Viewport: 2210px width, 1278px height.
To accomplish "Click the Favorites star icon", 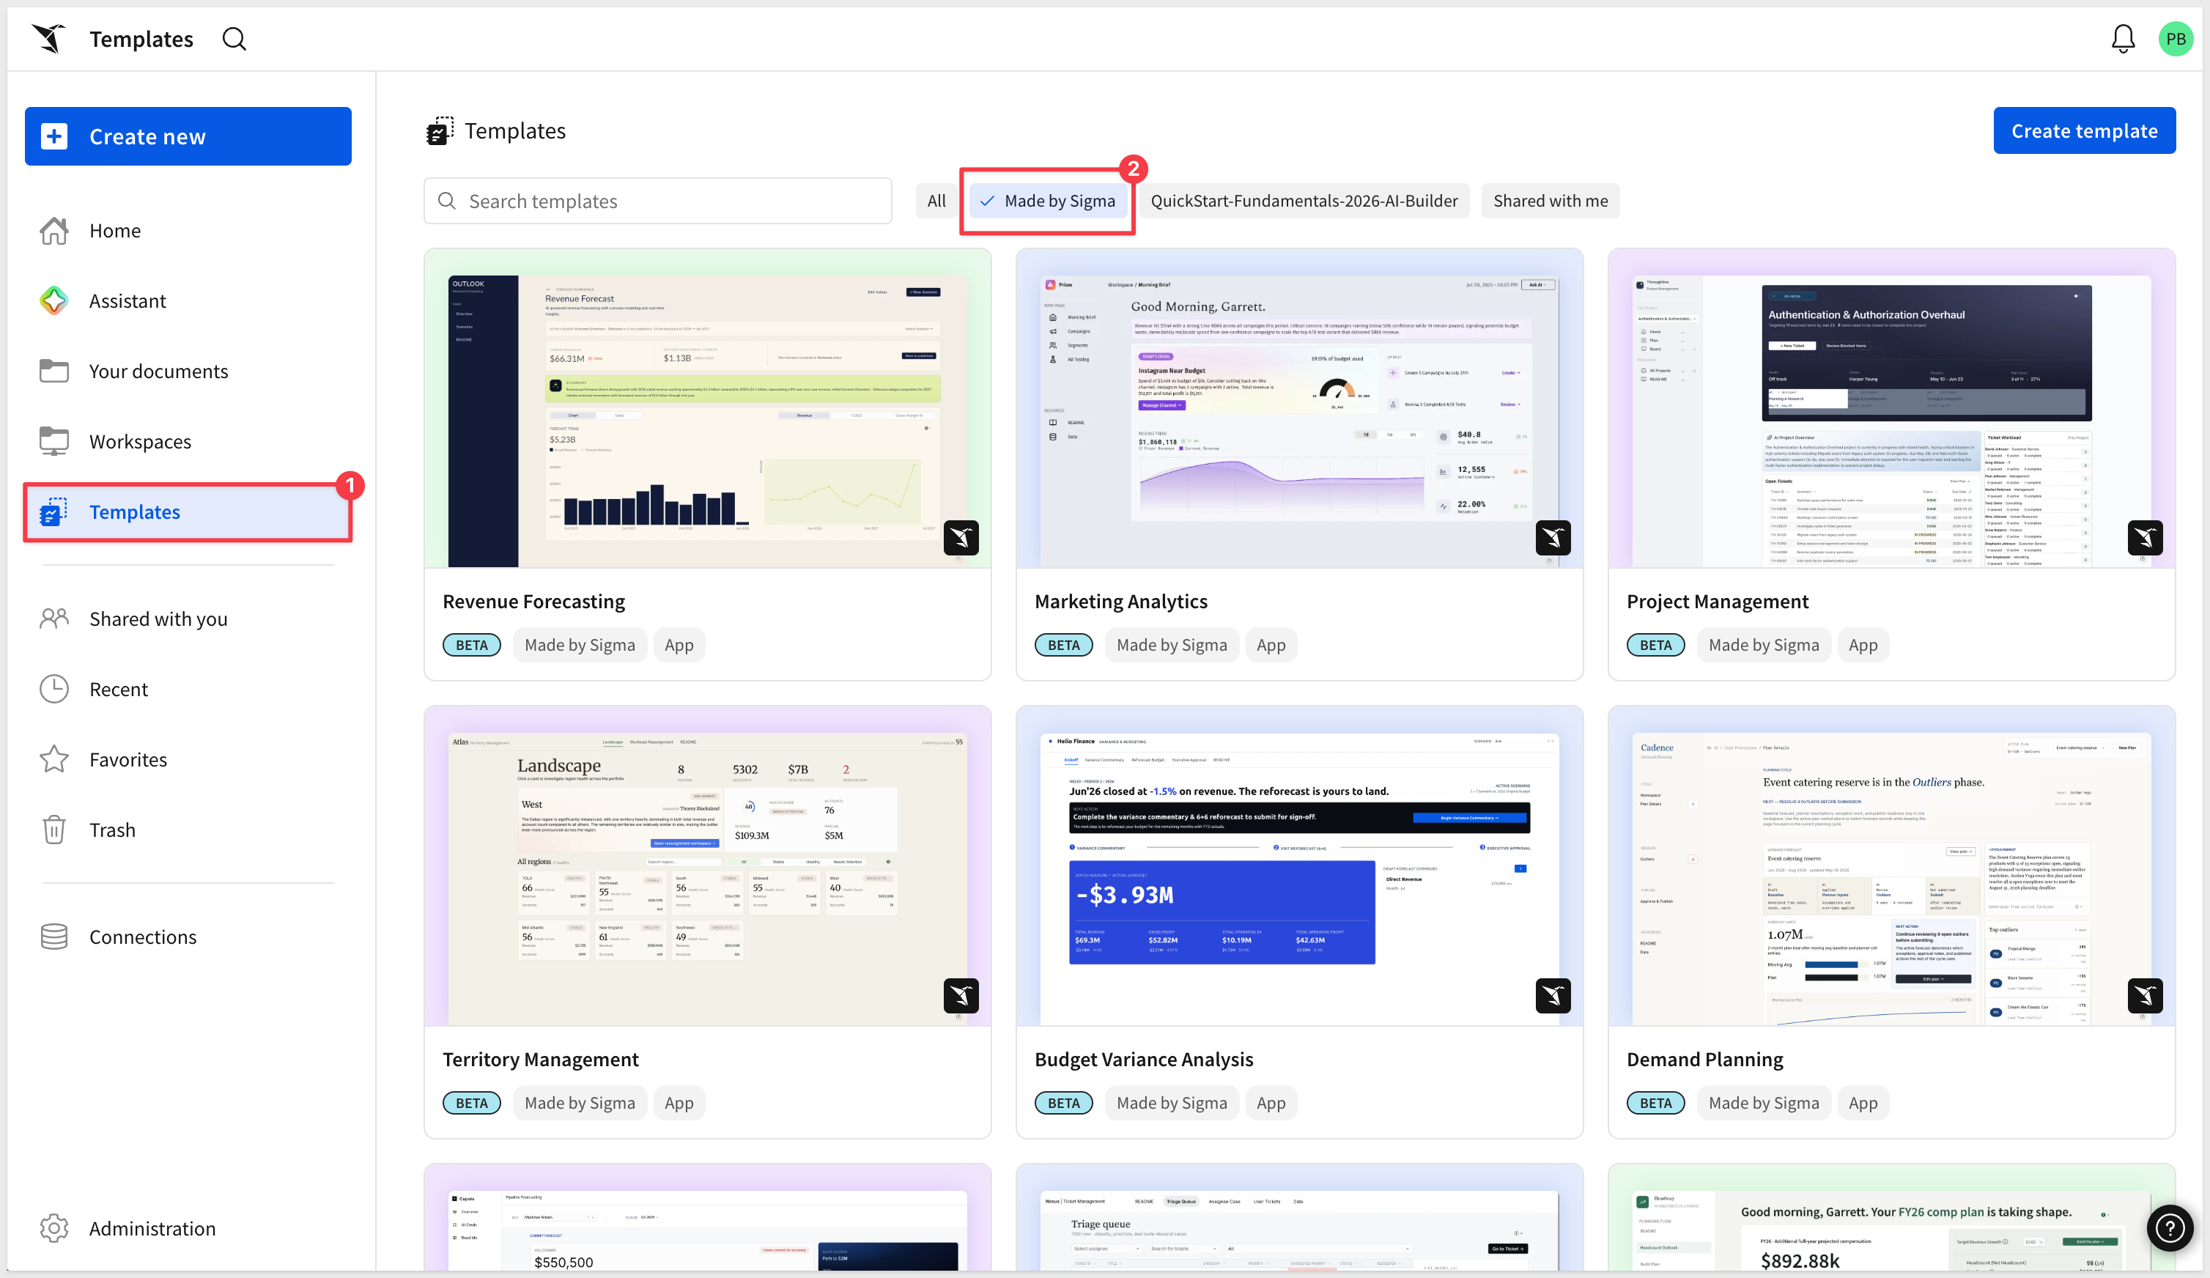I will tap(53, 760).
